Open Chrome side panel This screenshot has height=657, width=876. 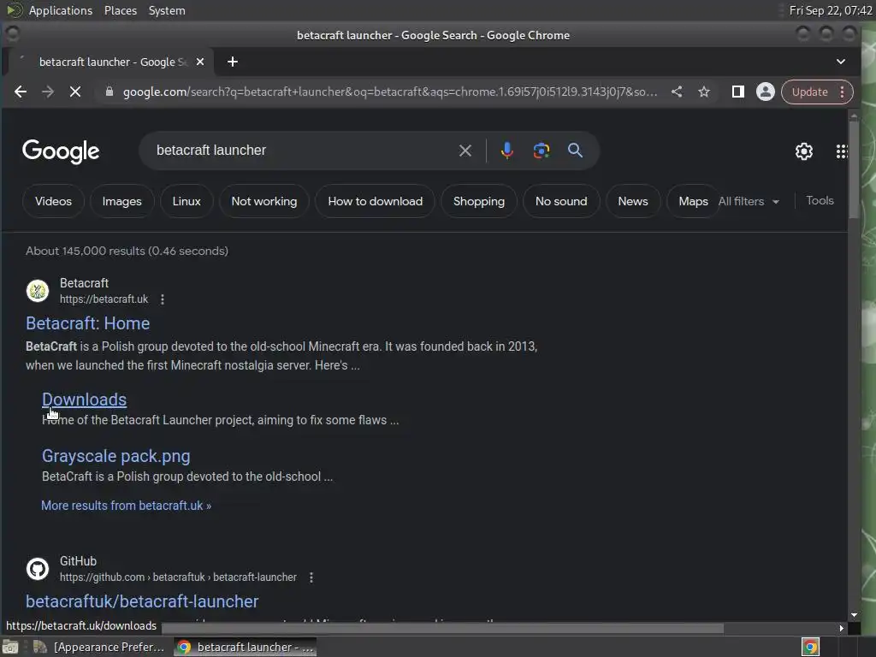click(x=737, y=92)
